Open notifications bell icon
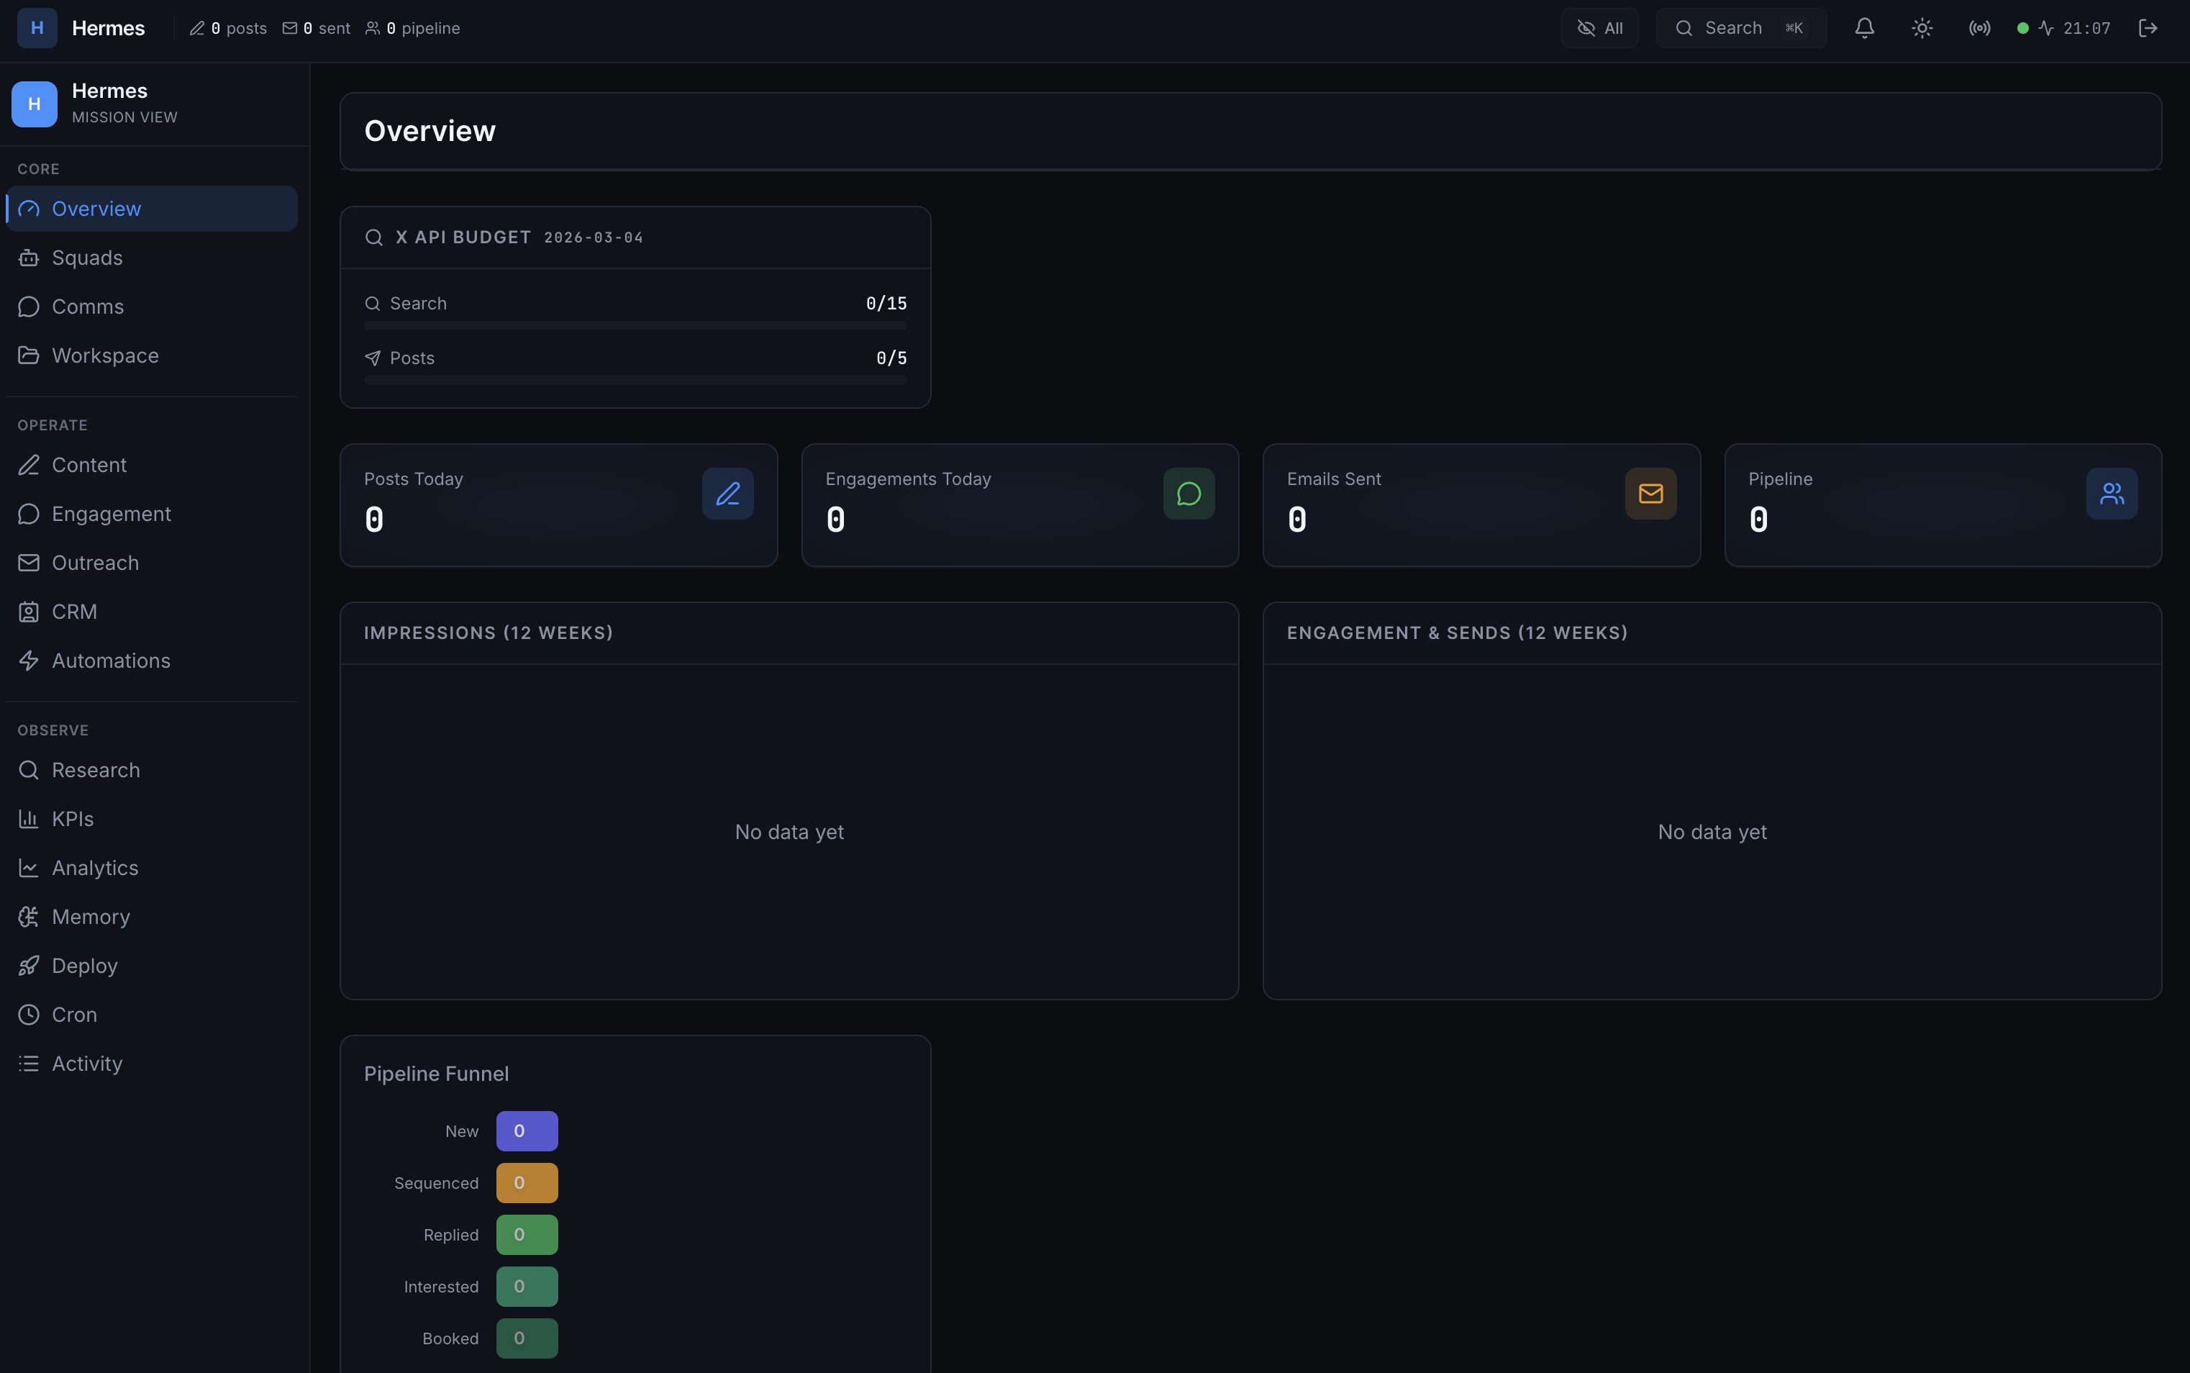This screenshot has width=2190, height=1373. (1864, 28)
